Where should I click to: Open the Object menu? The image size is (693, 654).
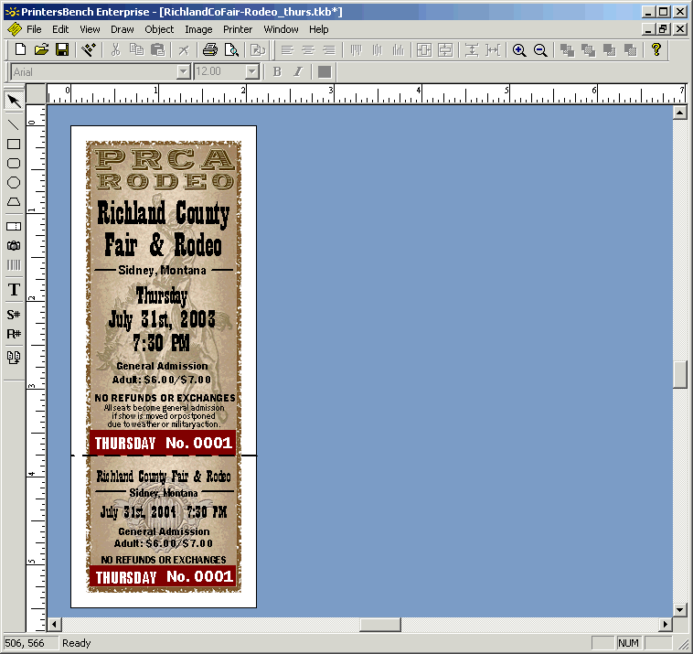click(159, 29)
